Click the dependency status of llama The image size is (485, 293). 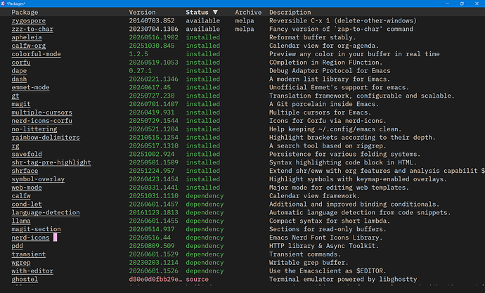click(205, 221)
